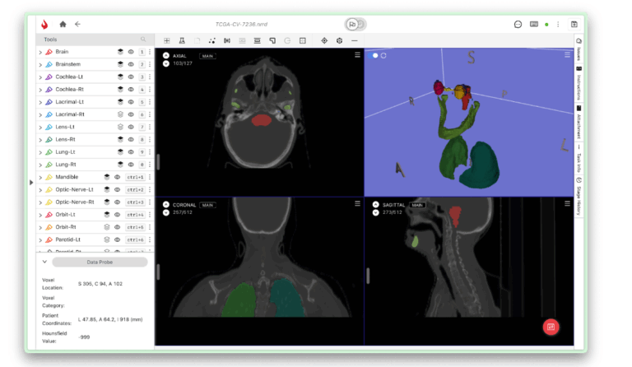Click the four-pane window toolbar icon
Viewport: 632px width, 367px height.
pos(303,40)
